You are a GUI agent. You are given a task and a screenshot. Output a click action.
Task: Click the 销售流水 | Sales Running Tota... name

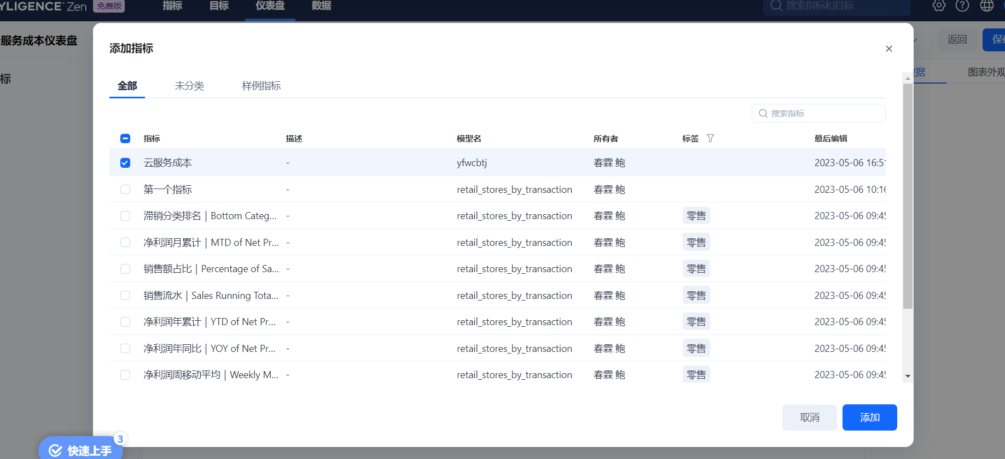pos(211,295)
